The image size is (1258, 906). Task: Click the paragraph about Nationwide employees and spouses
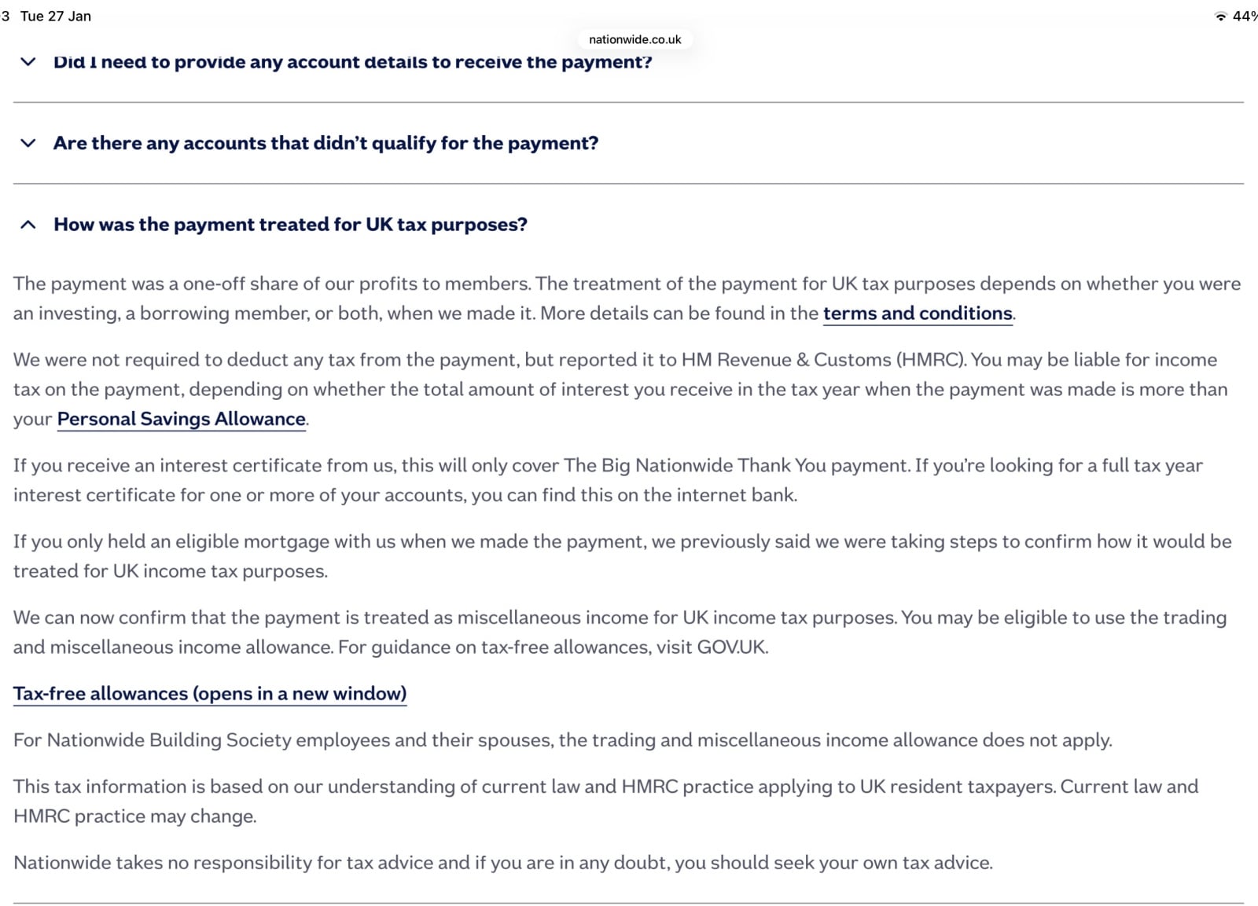(562, 740)
